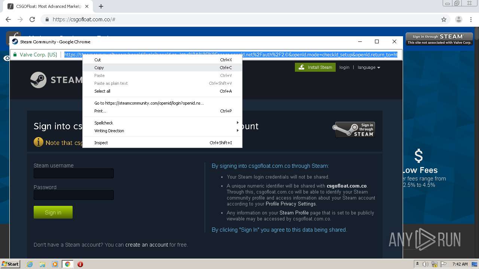This screenshot has height=269, width=479.
Task: Select Inspect in the context menu
Action: point(162,143)
